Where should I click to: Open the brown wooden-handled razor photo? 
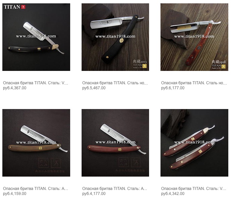tap(36, 143)
